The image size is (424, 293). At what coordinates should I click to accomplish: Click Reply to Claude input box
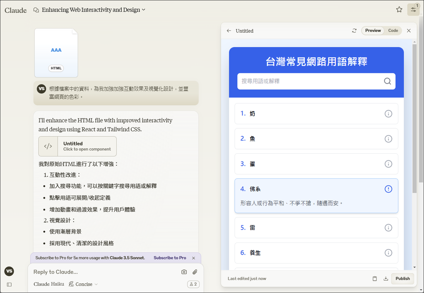point(106,272)
